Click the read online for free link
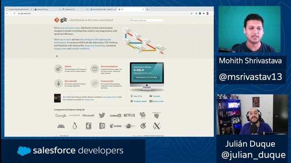The width and height of the screenshot is (291, 163). [x=110, y=97]
